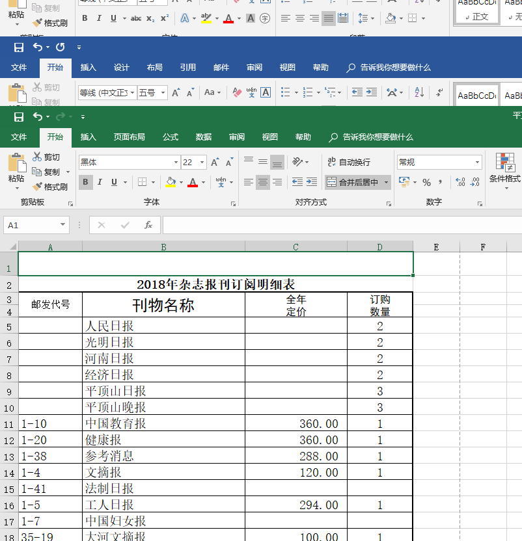Open Excel's 页面布局 tab
This screenshot has height=541, width=522.
[x=130, y=137]
